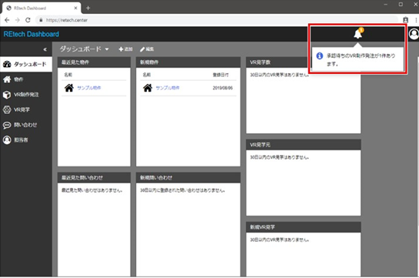Open サンプル物件 link in 最近見た物件 panel
Viewport: 419px width, 278px height.
[x=89, y=88]
